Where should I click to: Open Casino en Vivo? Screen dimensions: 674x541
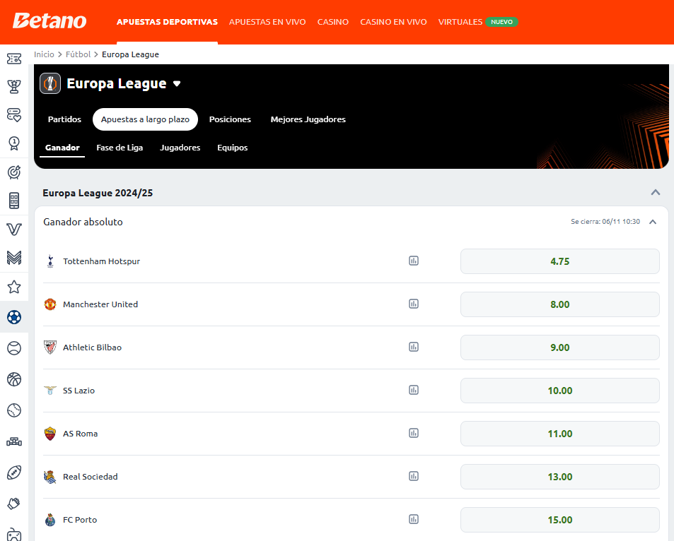tap(393, 22)
